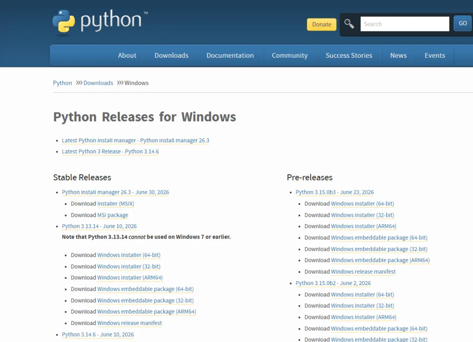
Task: Click the GO search button
Action: (x=462, y=24)
